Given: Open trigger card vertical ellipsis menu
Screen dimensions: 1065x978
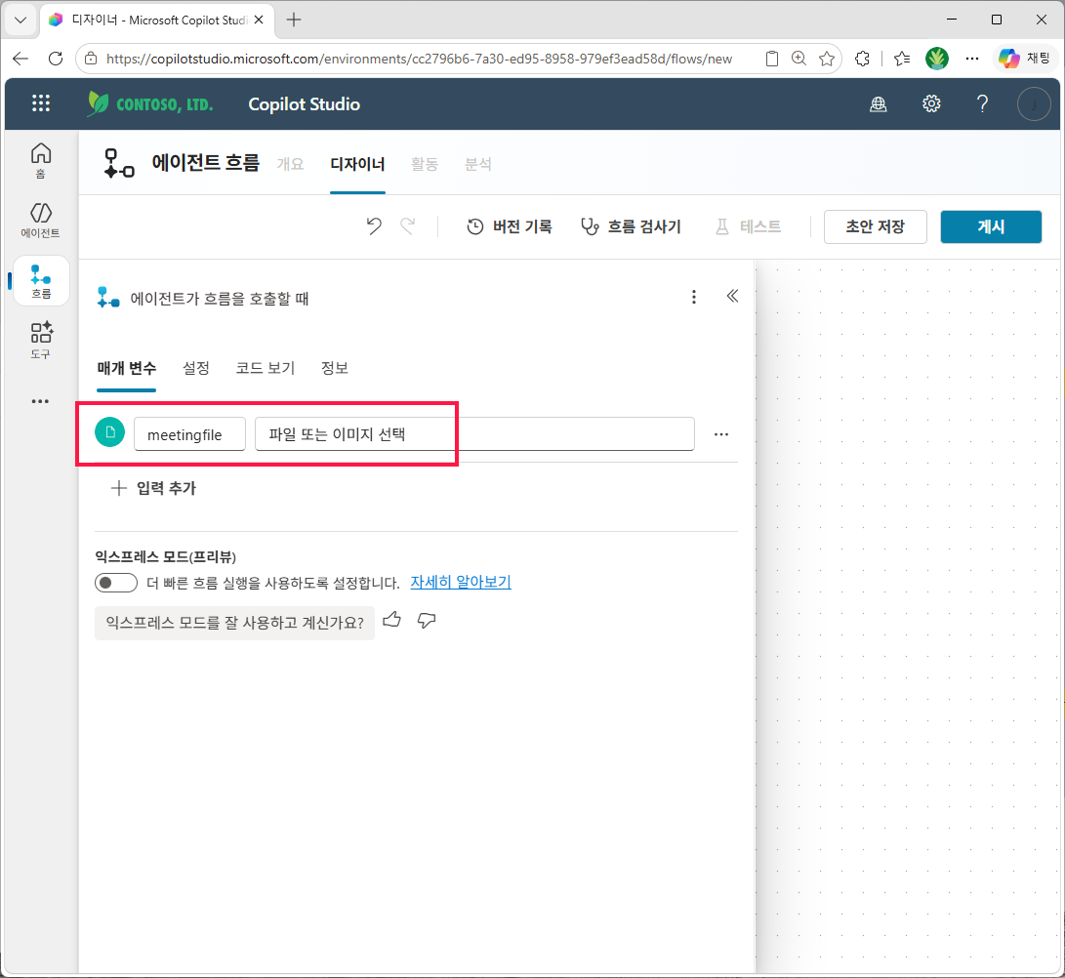Looking at the screenshot, I should coord(693,297).
